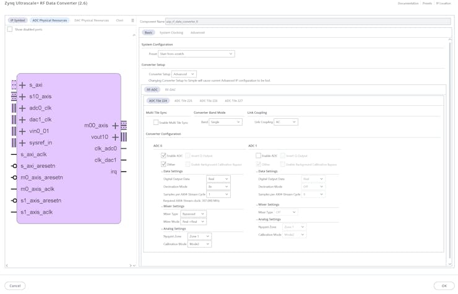
Task: Open the System Clocking tab
Action: [171, 33]
